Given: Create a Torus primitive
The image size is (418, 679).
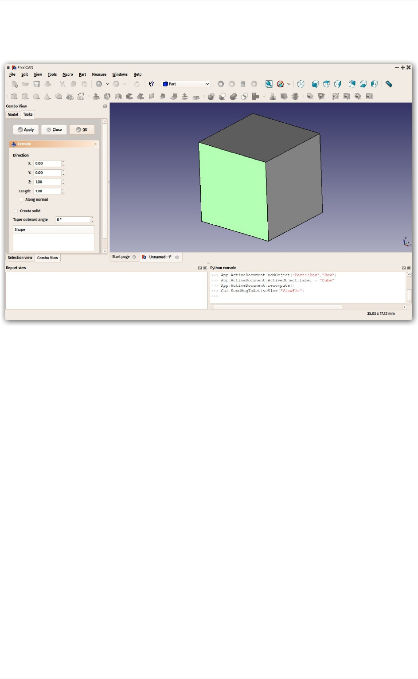Looking at the screenshot, I should (59, 96).
